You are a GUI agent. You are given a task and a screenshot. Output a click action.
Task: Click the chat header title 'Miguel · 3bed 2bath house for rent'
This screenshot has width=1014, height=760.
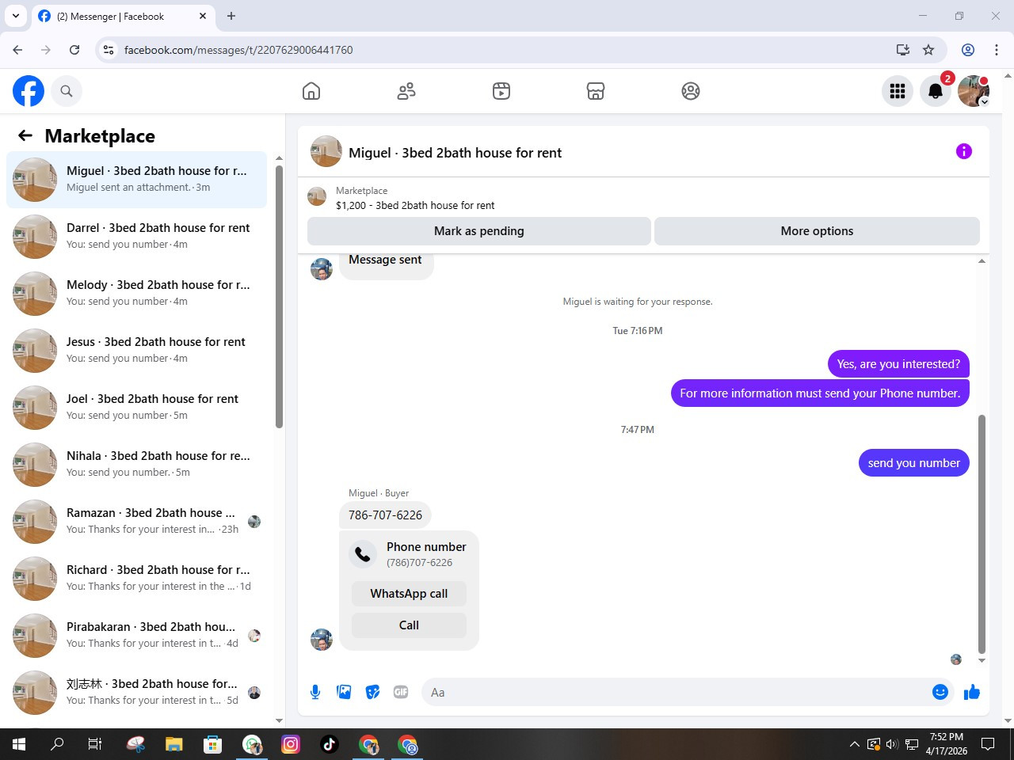click(x=455, y=153)
